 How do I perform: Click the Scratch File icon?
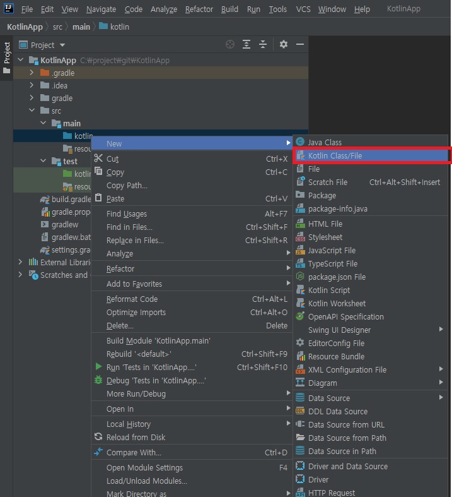pyautogui.click(x=300, y=182)
